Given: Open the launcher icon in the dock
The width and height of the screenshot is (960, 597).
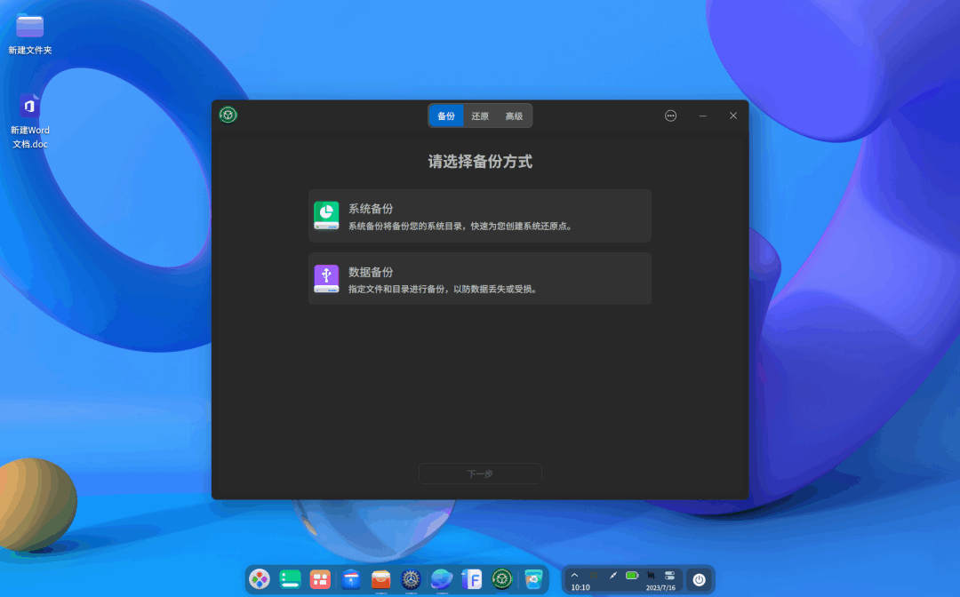Looking at the screenshot, I should point(260,579).
